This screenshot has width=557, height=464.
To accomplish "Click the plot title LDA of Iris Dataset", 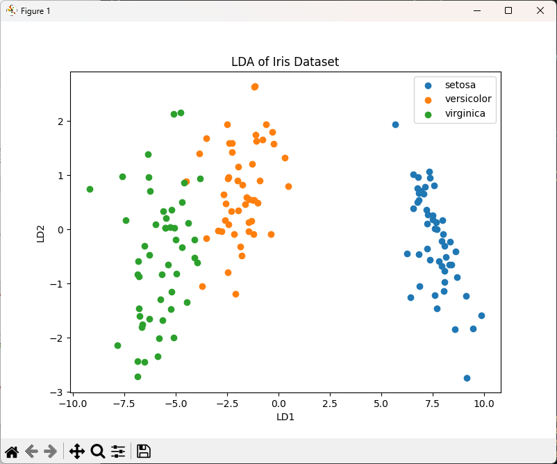I will [x=285, y=62].
